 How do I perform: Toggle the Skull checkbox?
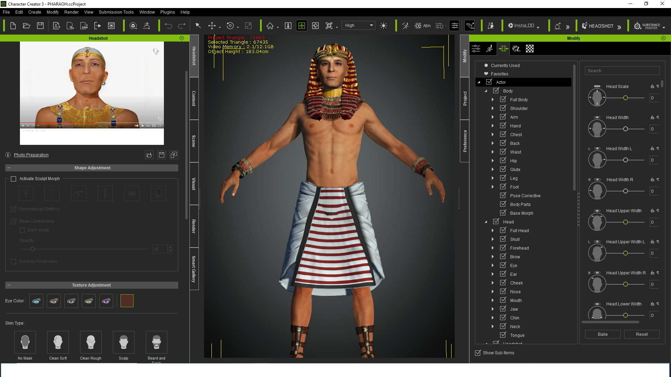(503, 239)
